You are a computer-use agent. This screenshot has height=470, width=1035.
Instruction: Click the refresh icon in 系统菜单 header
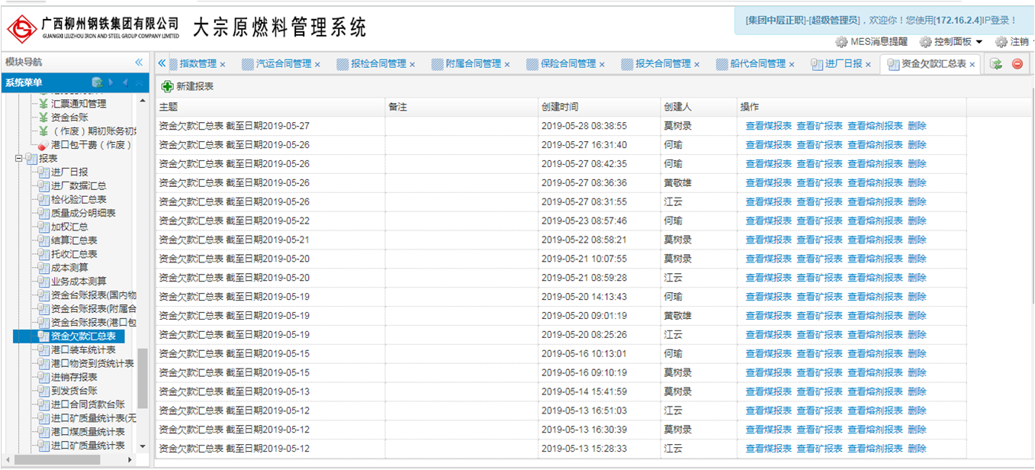click(97, 82)
